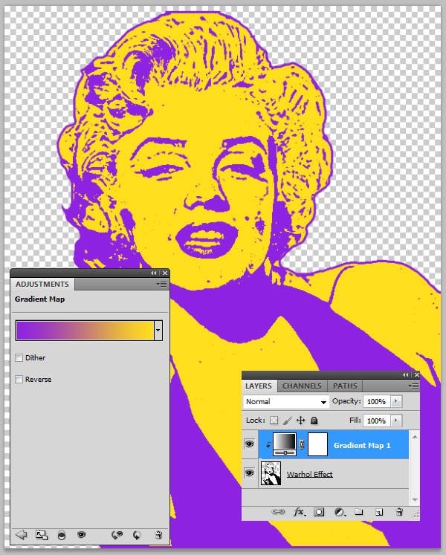446x555 pixels.
Task: Enable the Dither checkbox
Action: (19, 357)
